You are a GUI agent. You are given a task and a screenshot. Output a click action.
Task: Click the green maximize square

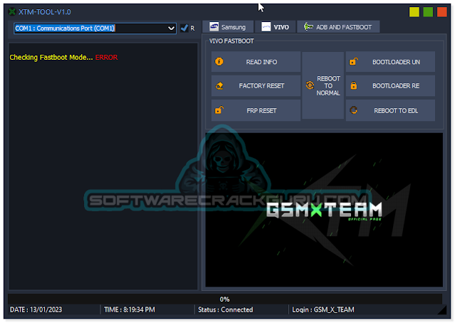pos(428,12)
